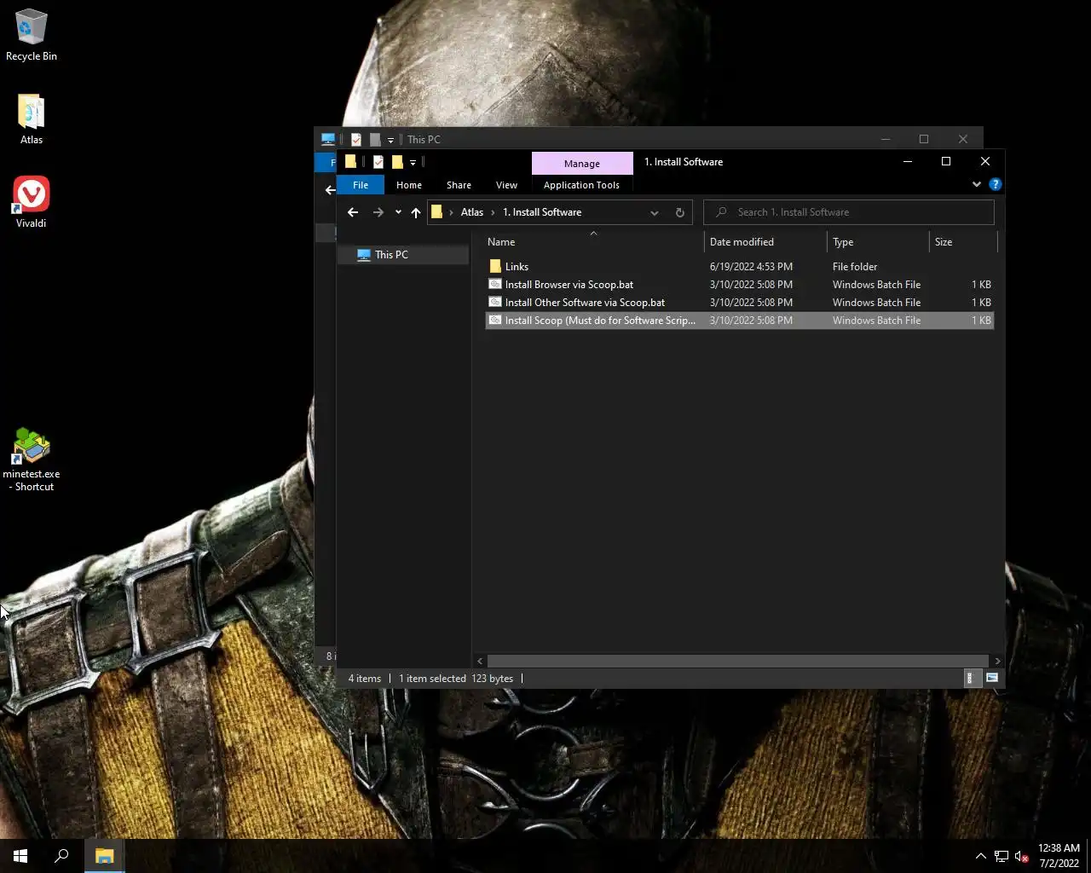Screen dimensions: 1091x873
Task: Open the View ribbon tab
Action: click(x=506, y=185)
